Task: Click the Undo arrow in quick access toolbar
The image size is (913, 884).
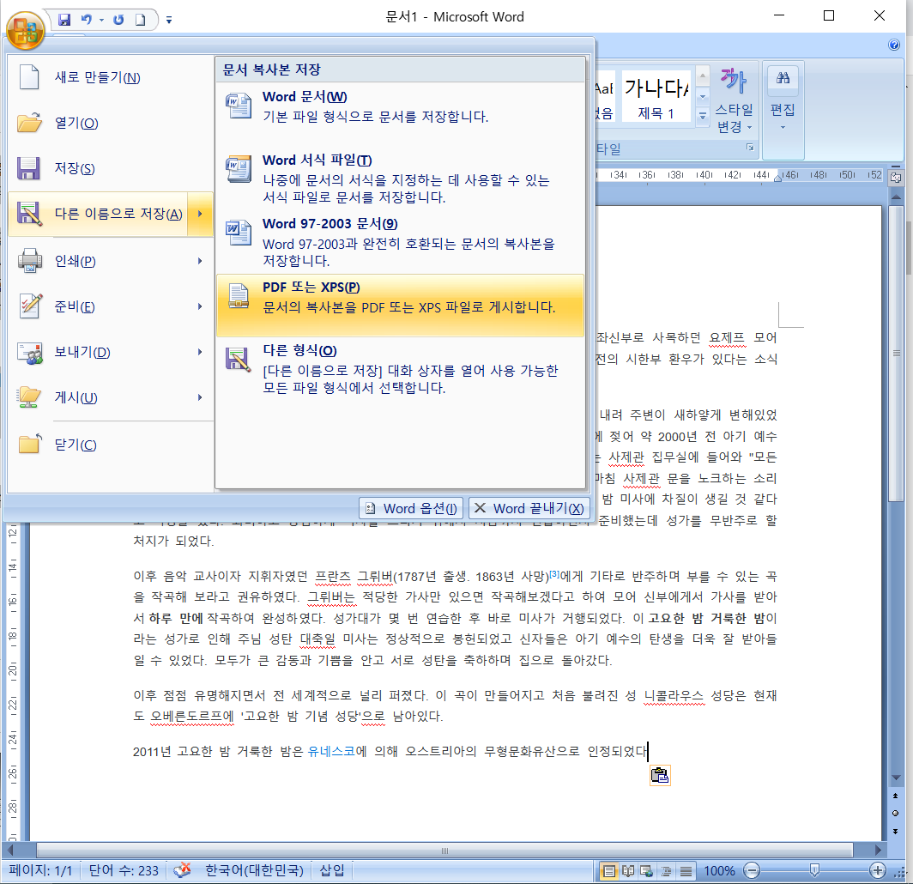Action: tap(86, 19)
